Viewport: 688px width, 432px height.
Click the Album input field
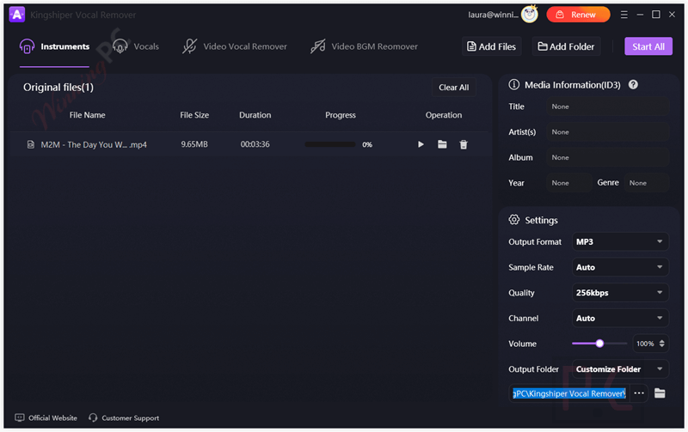(608, 157)
